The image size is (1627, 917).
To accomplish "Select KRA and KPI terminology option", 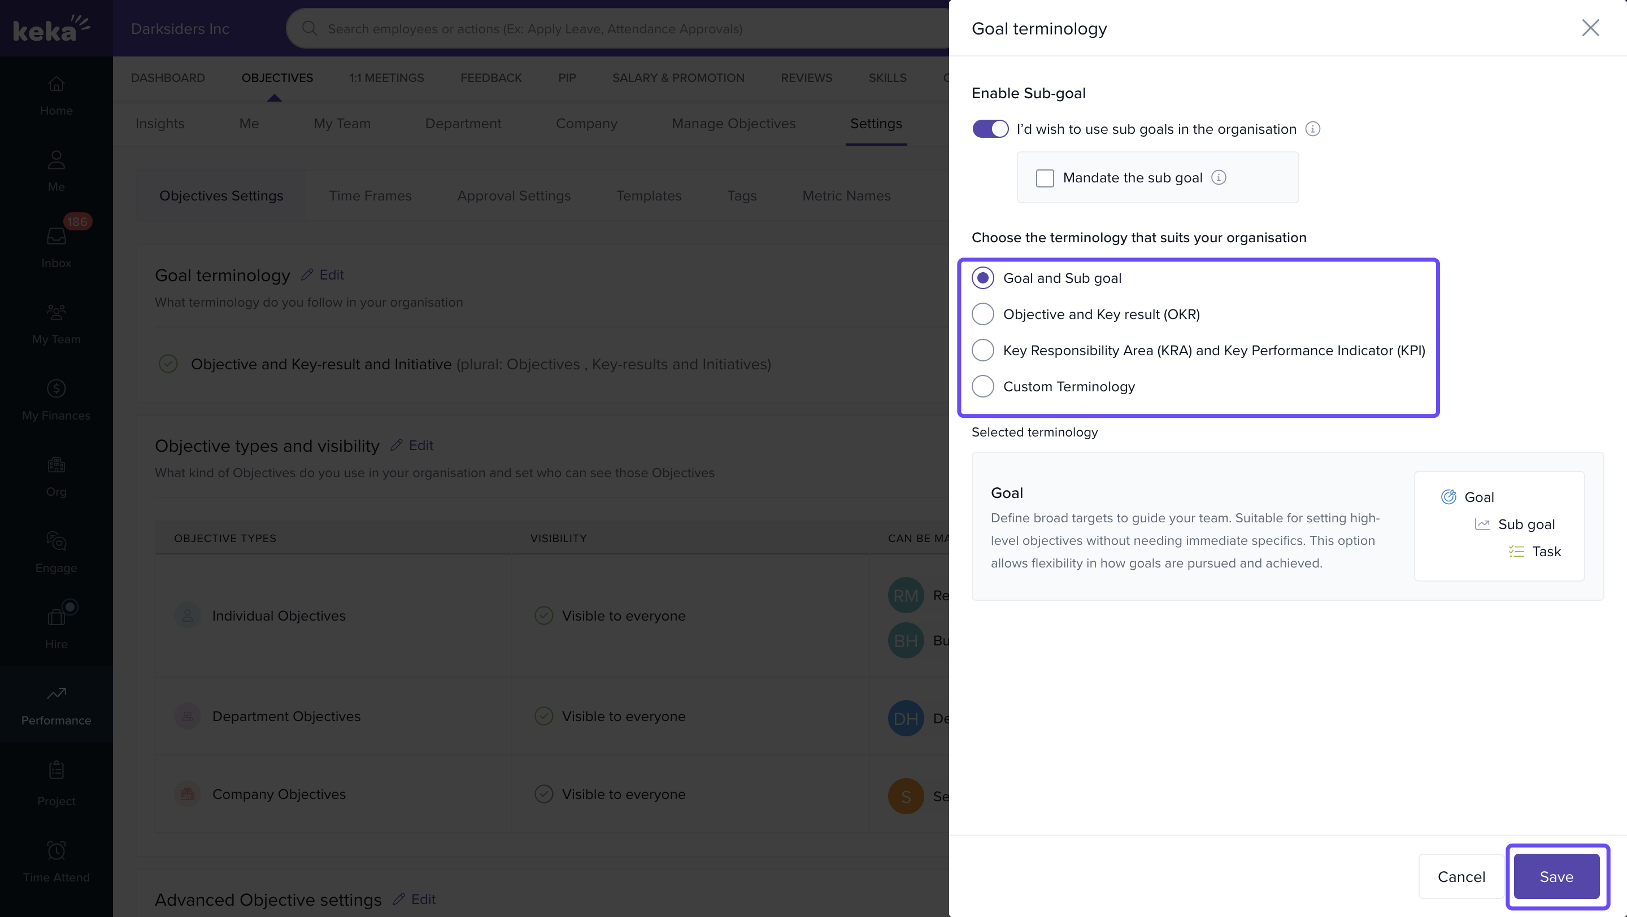I will 983,350.
